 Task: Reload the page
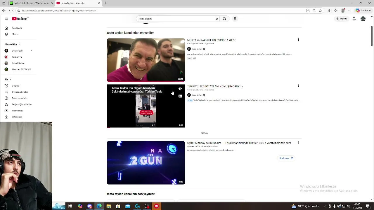(x=11, y=10)
